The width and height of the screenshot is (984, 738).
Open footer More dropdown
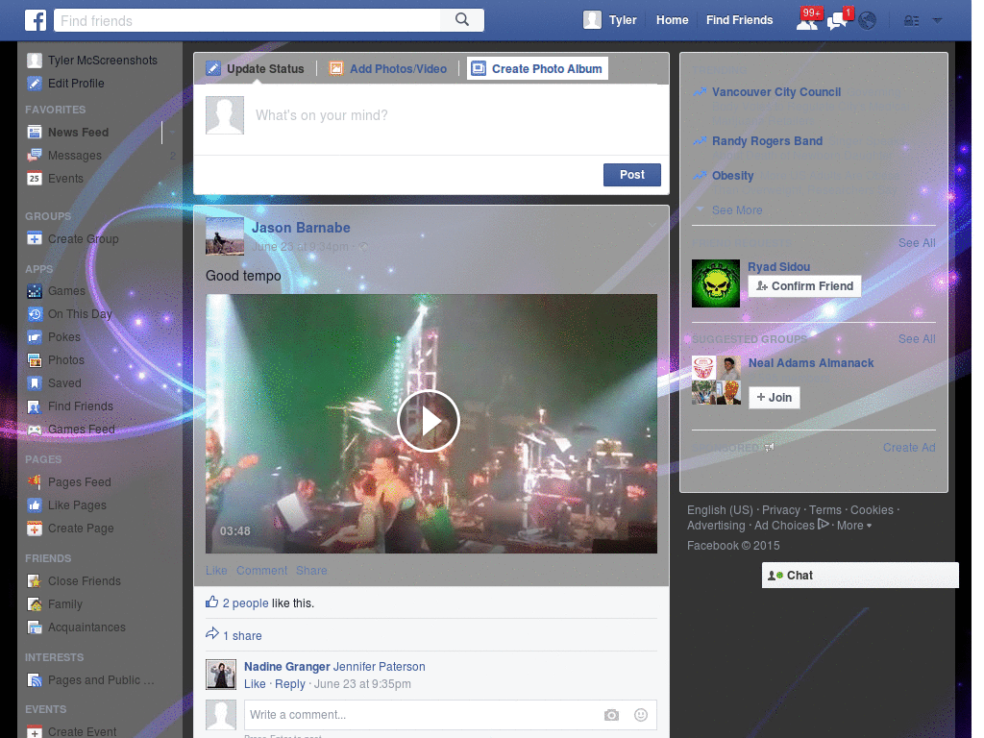pos(854,526)
